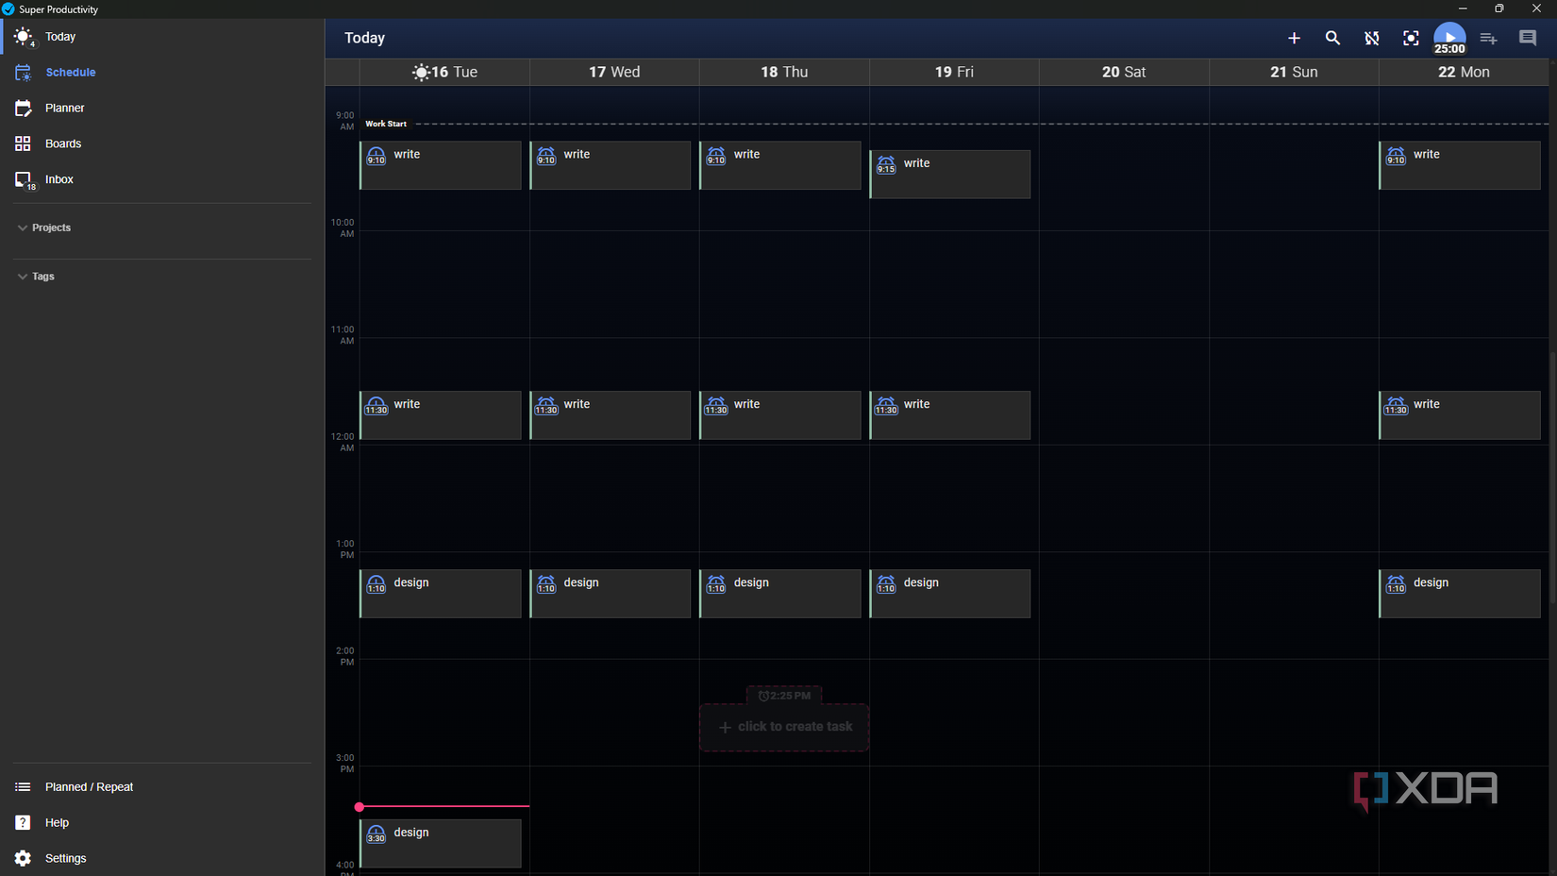Screen dimensions: 1557x876
Task: Select the 22 Mon day header
Action: point(1464,72)
